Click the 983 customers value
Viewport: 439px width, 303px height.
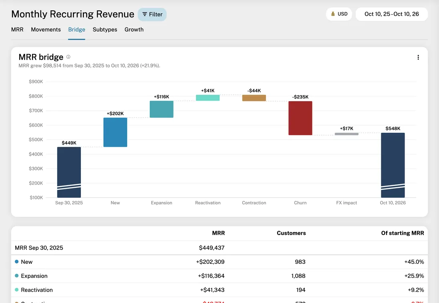300,262
